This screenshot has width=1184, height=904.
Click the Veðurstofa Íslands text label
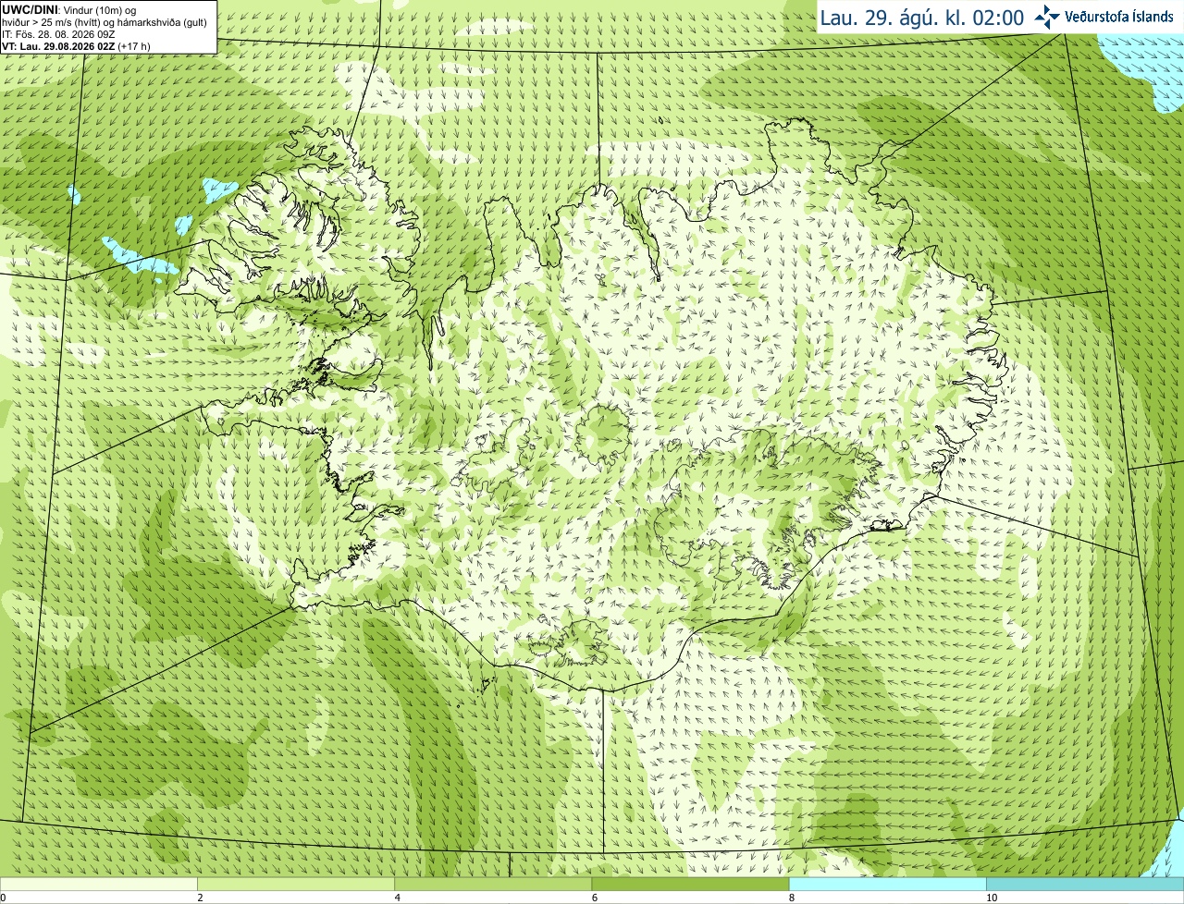pyautogui.click(x=1119, y=17)
